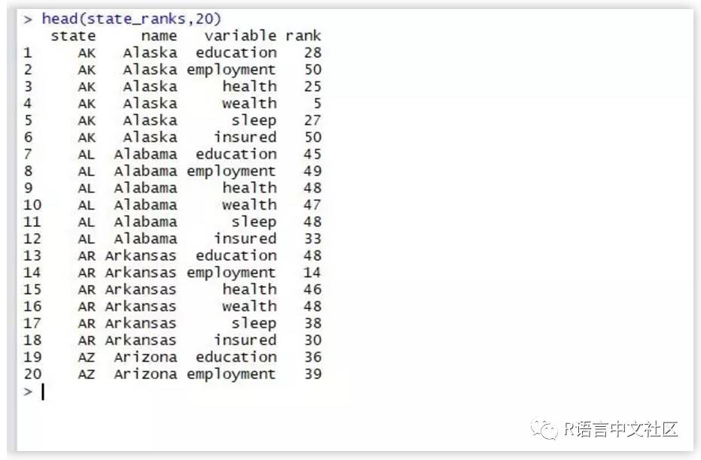Viewport: 701px width, 460px height.
Task: Click the 'AZ' state code in row 20
Action: coord(87,374)
